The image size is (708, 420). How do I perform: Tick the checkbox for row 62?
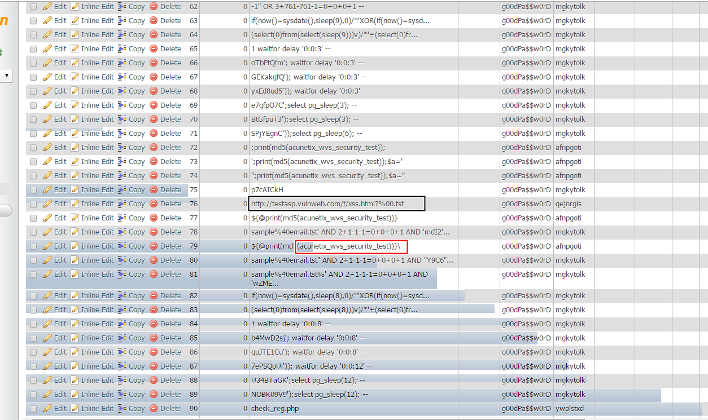[33, 7]
